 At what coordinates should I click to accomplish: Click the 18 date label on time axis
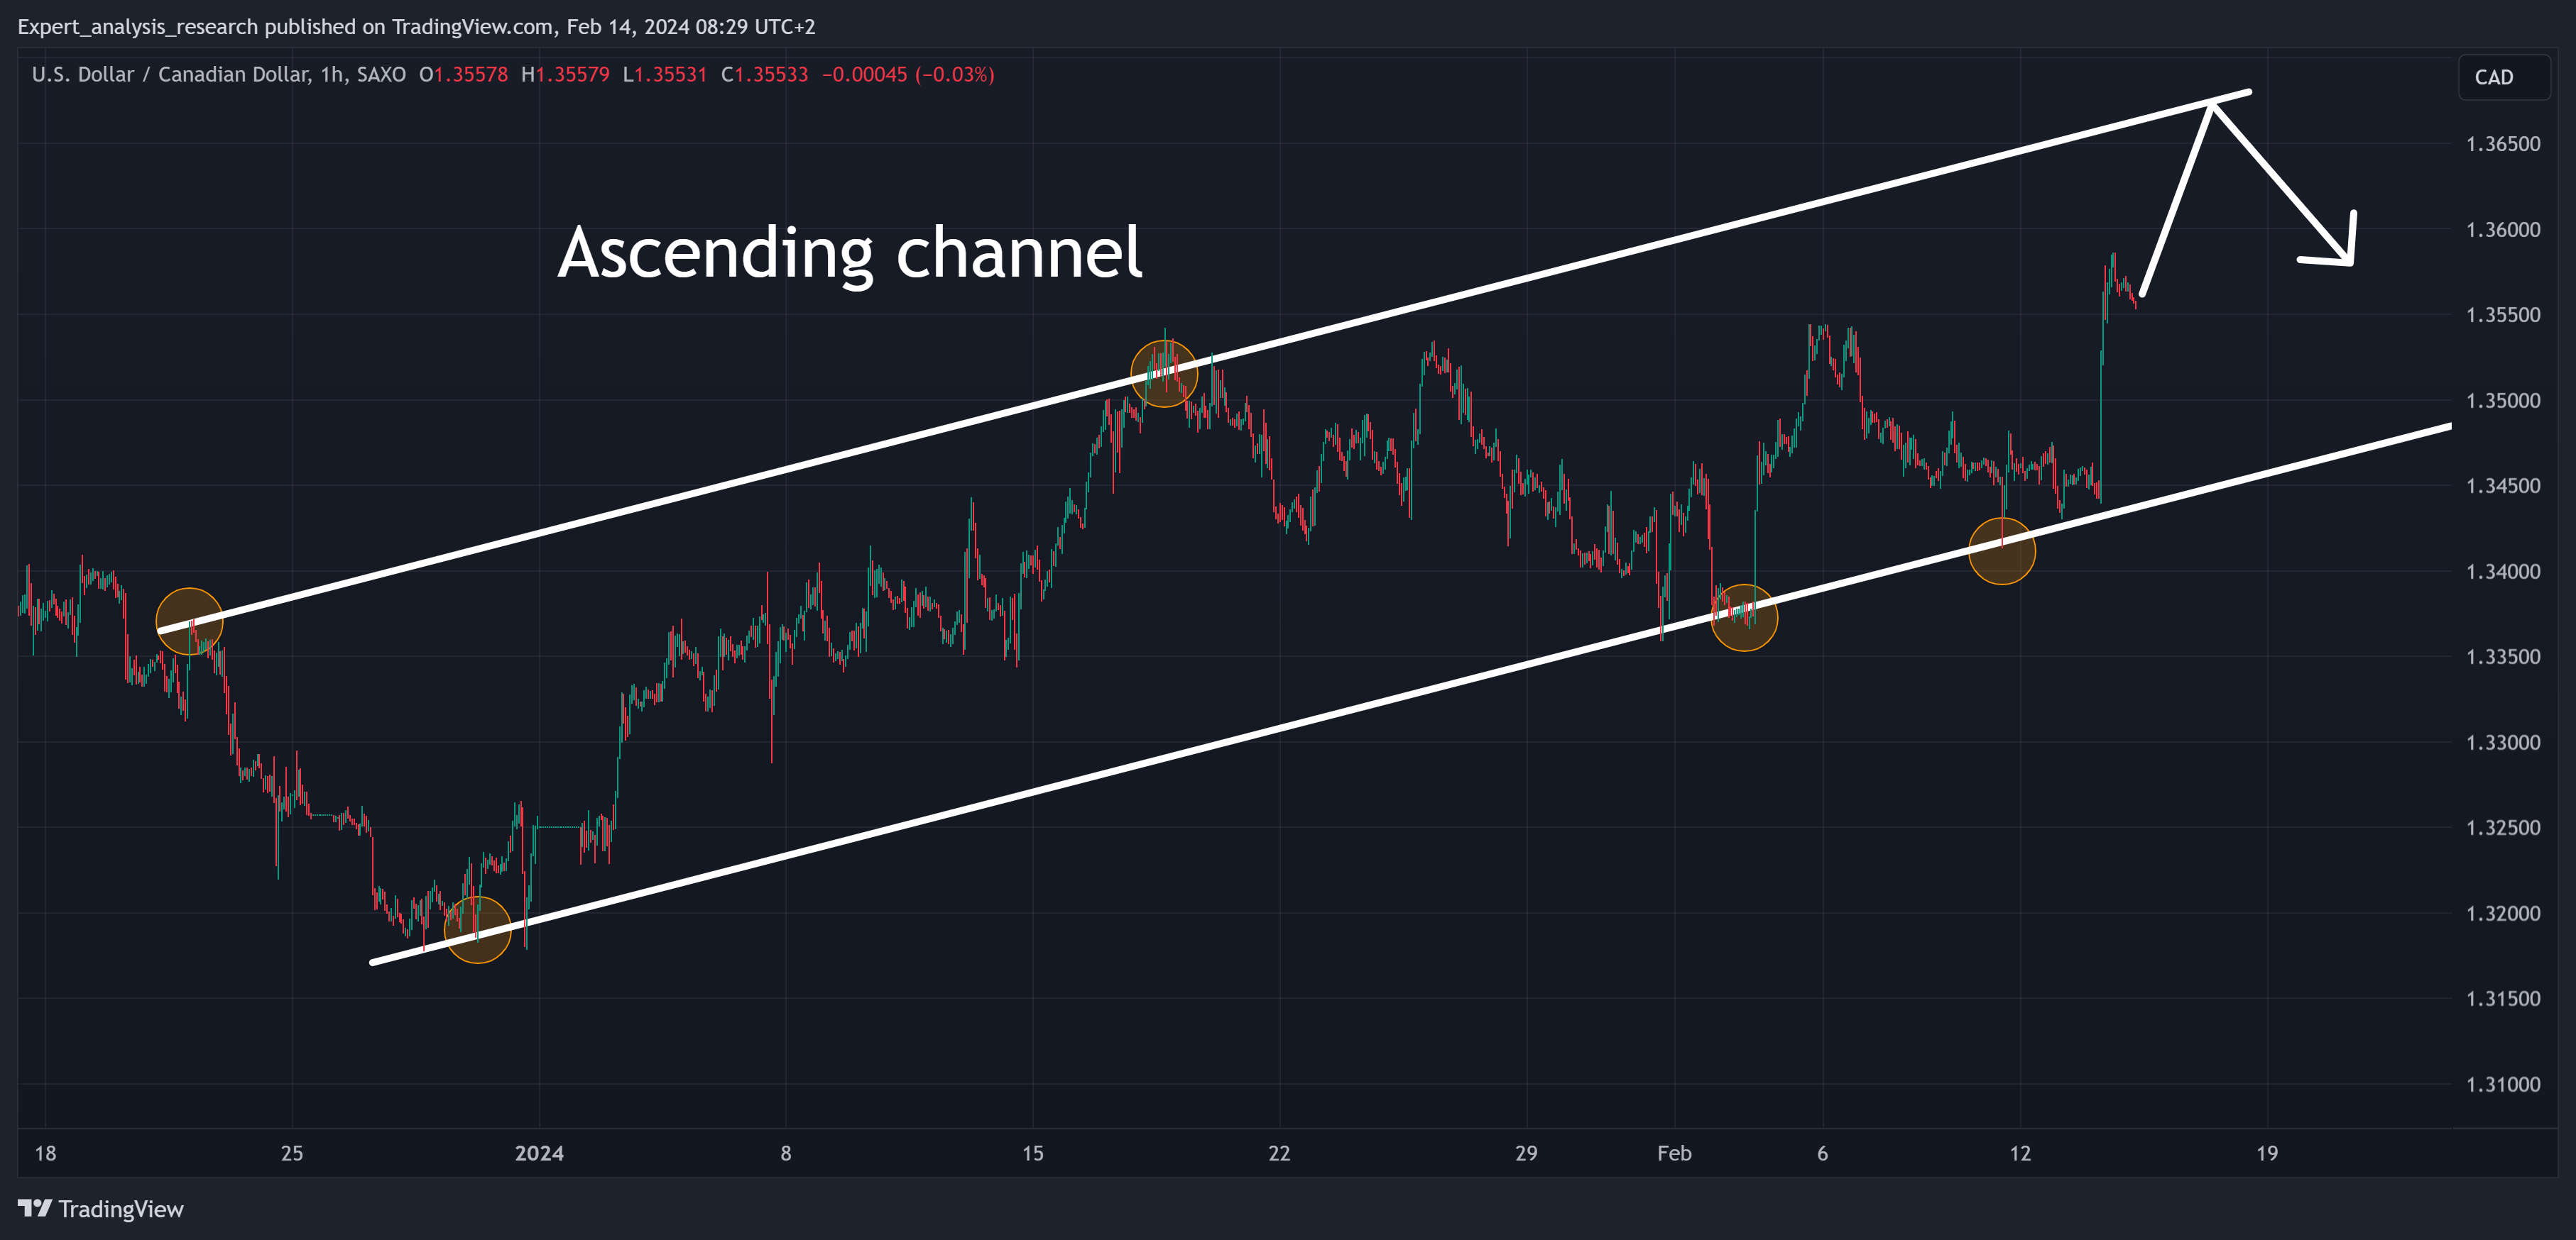point(46,1153)
